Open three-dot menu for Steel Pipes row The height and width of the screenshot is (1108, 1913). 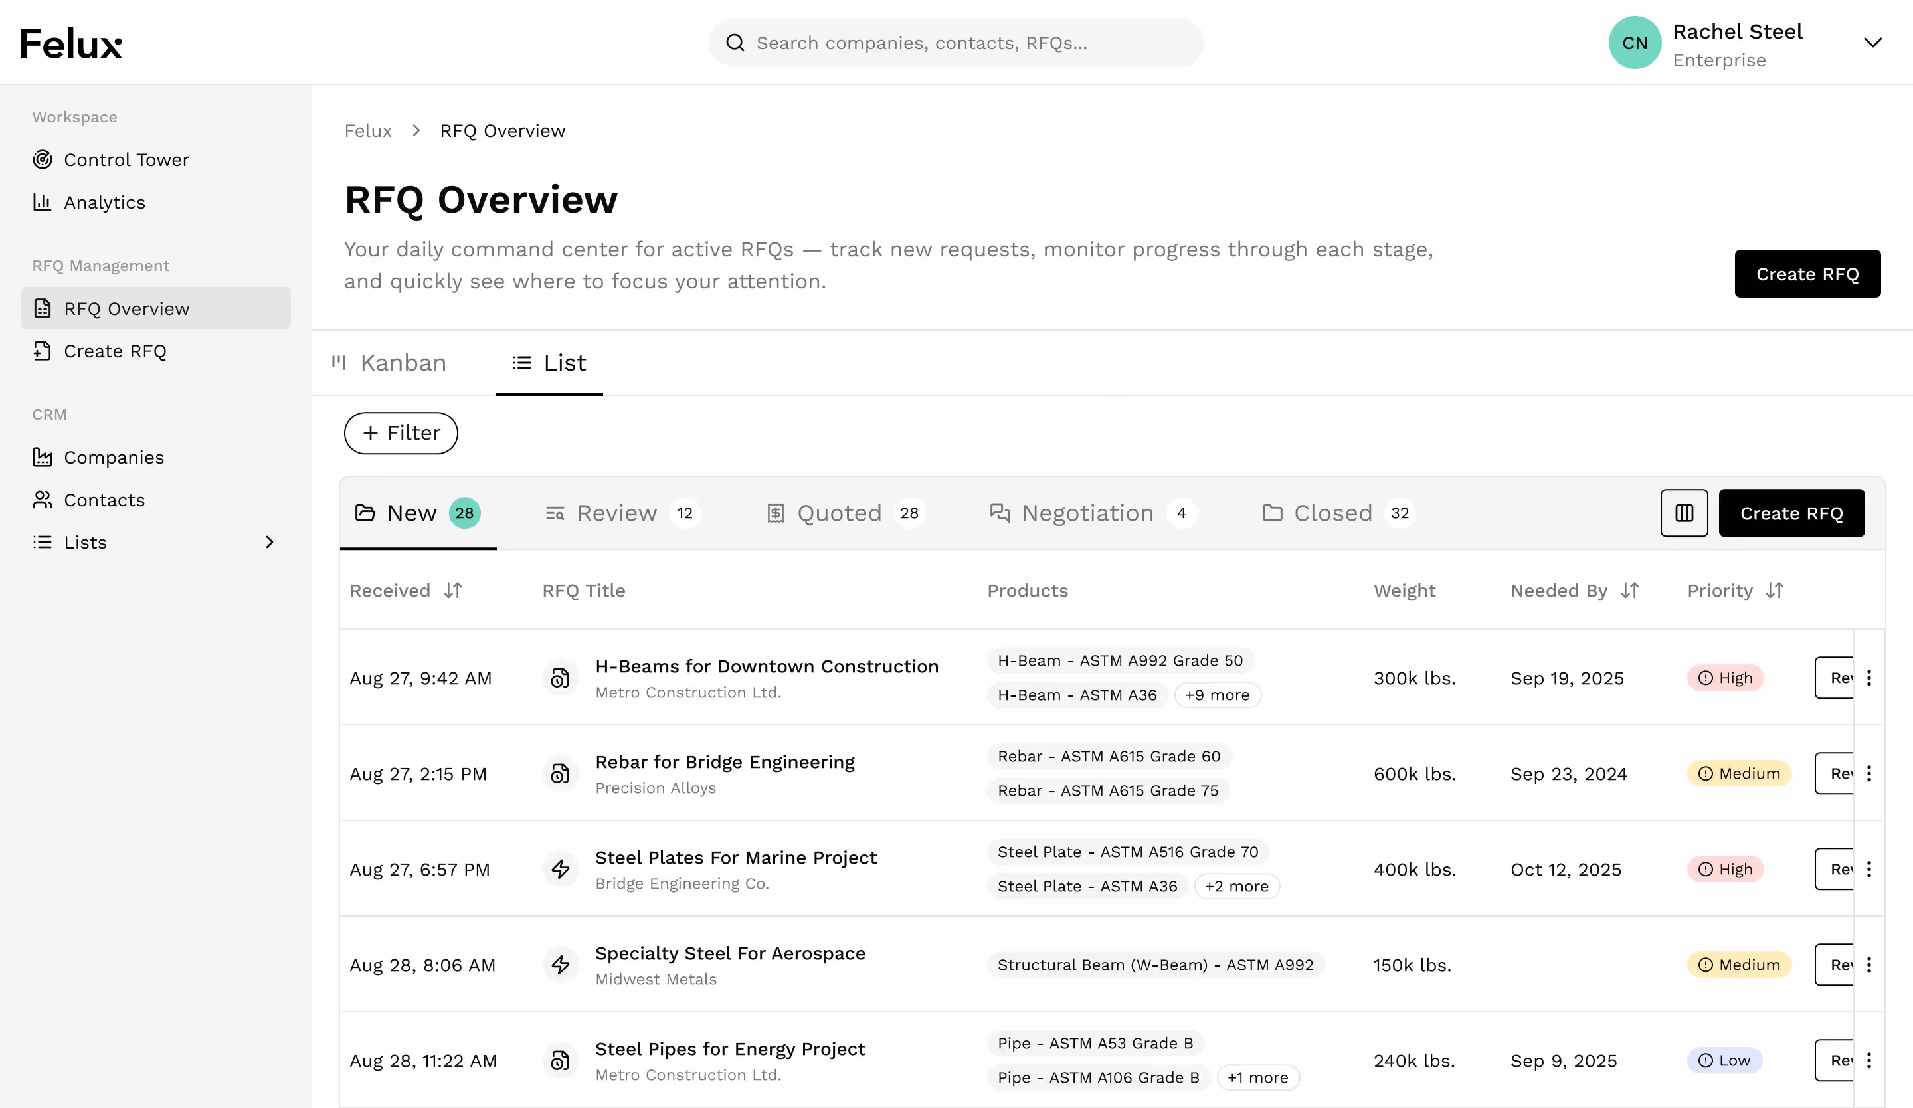point(1869,1060)
